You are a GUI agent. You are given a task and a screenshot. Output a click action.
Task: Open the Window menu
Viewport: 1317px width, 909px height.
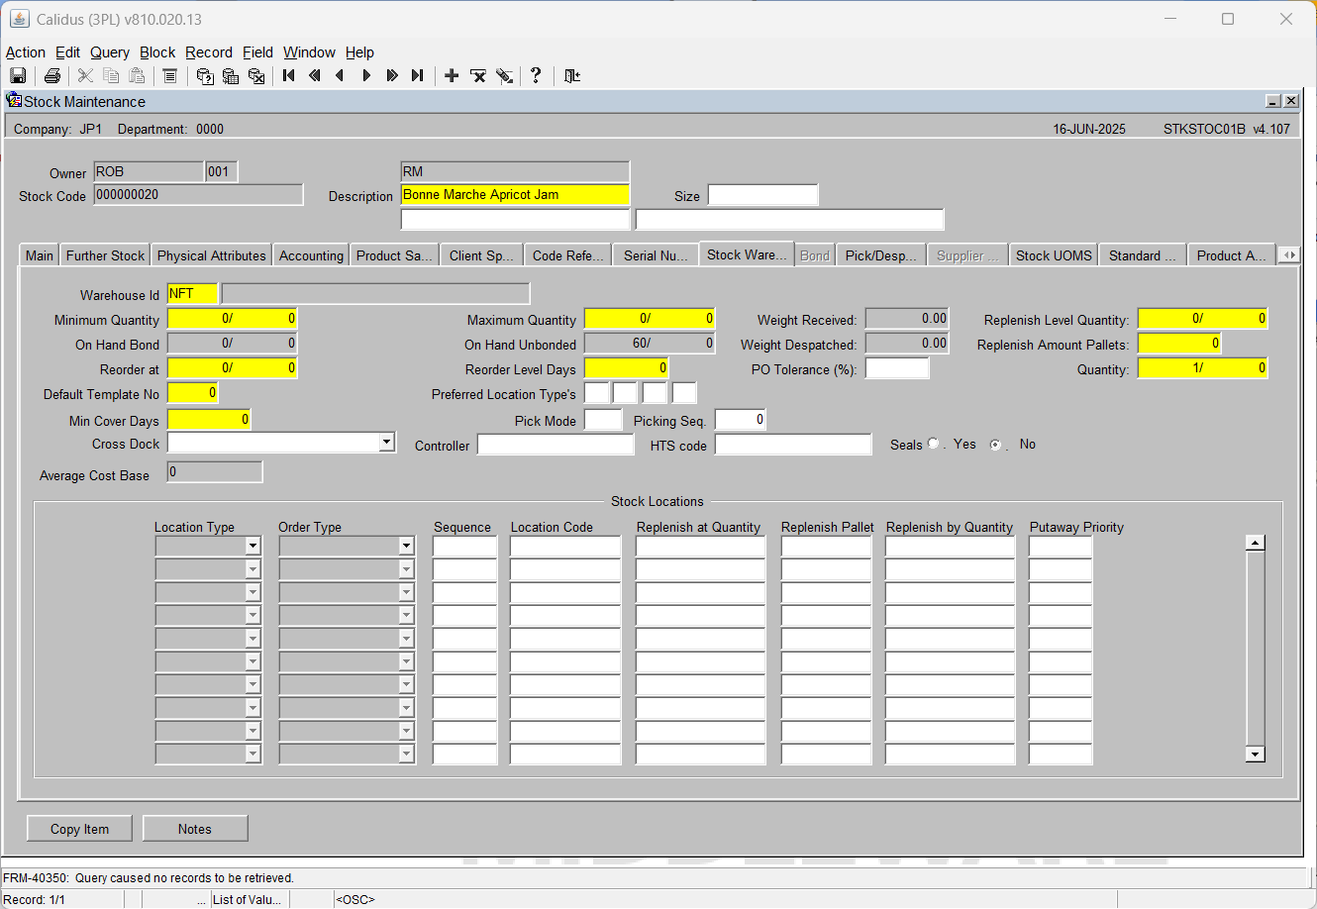[x=309, y=52]
